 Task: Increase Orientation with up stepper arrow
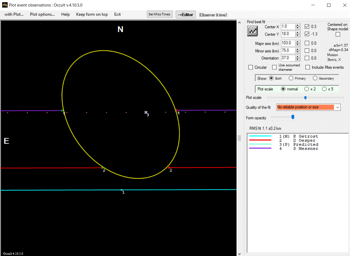(298, 56)
